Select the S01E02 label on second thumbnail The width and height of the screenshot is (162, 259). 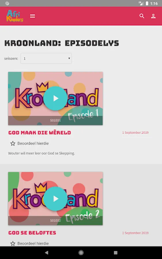[55, 220]
